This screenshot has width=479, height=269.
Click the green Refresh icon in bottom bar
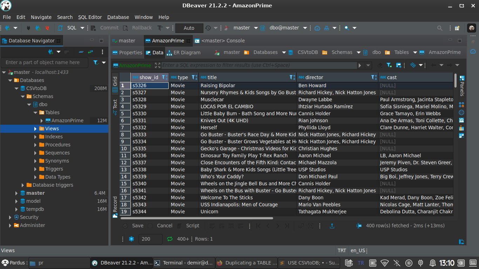[170, 239]
